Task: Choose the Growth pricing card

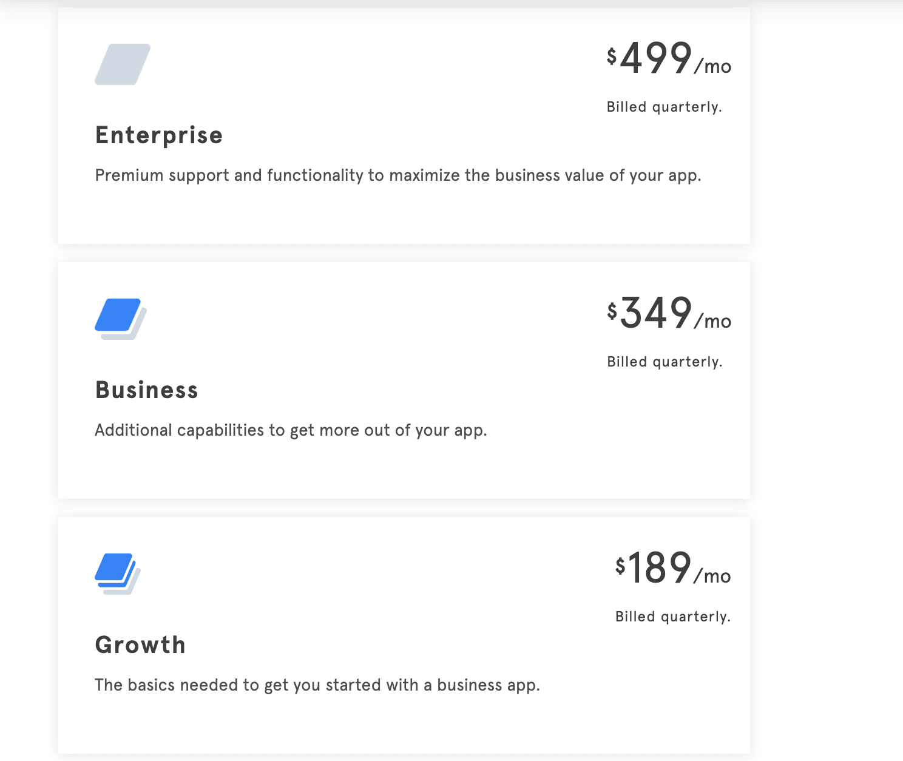Action: coord(404,635)
